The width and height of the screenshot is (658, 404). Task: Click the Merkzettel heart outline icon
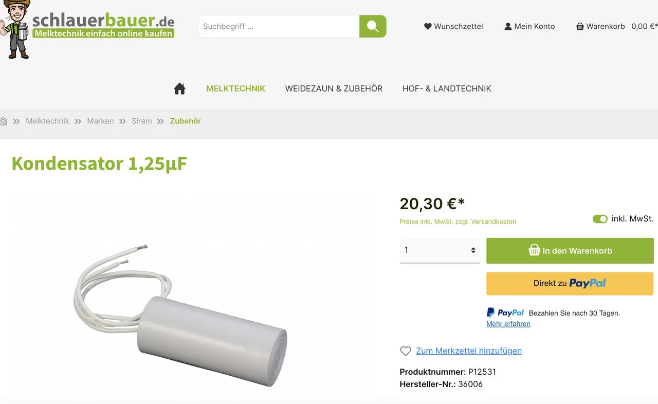406,351
